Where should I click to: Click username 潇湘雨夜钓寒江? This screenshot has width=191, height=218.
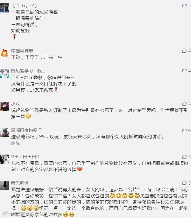pos(27,130)
